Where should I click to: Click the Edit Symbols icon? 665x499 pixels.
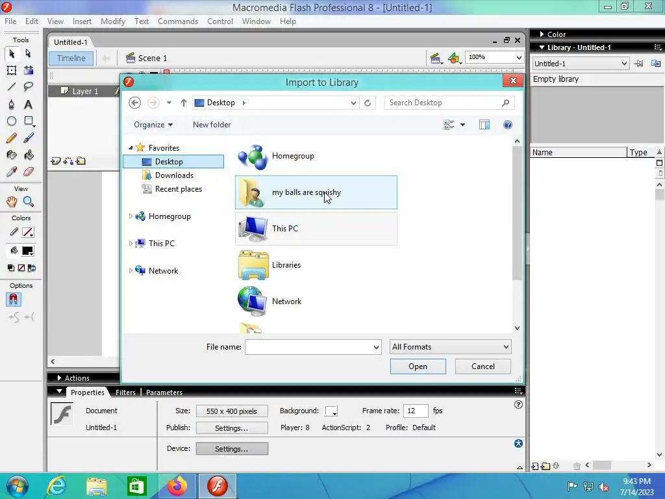pyautogui.click(x=454, y=58)
